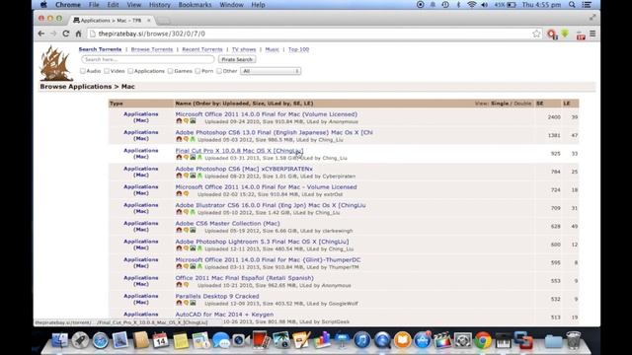Image resolution: width=632 pixels, height=355 pixels.
Task: Open the File menu
Action: tap(94, 5)
